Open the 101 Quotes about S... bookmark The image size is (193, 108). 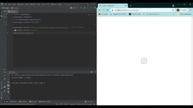pos(152,14)
